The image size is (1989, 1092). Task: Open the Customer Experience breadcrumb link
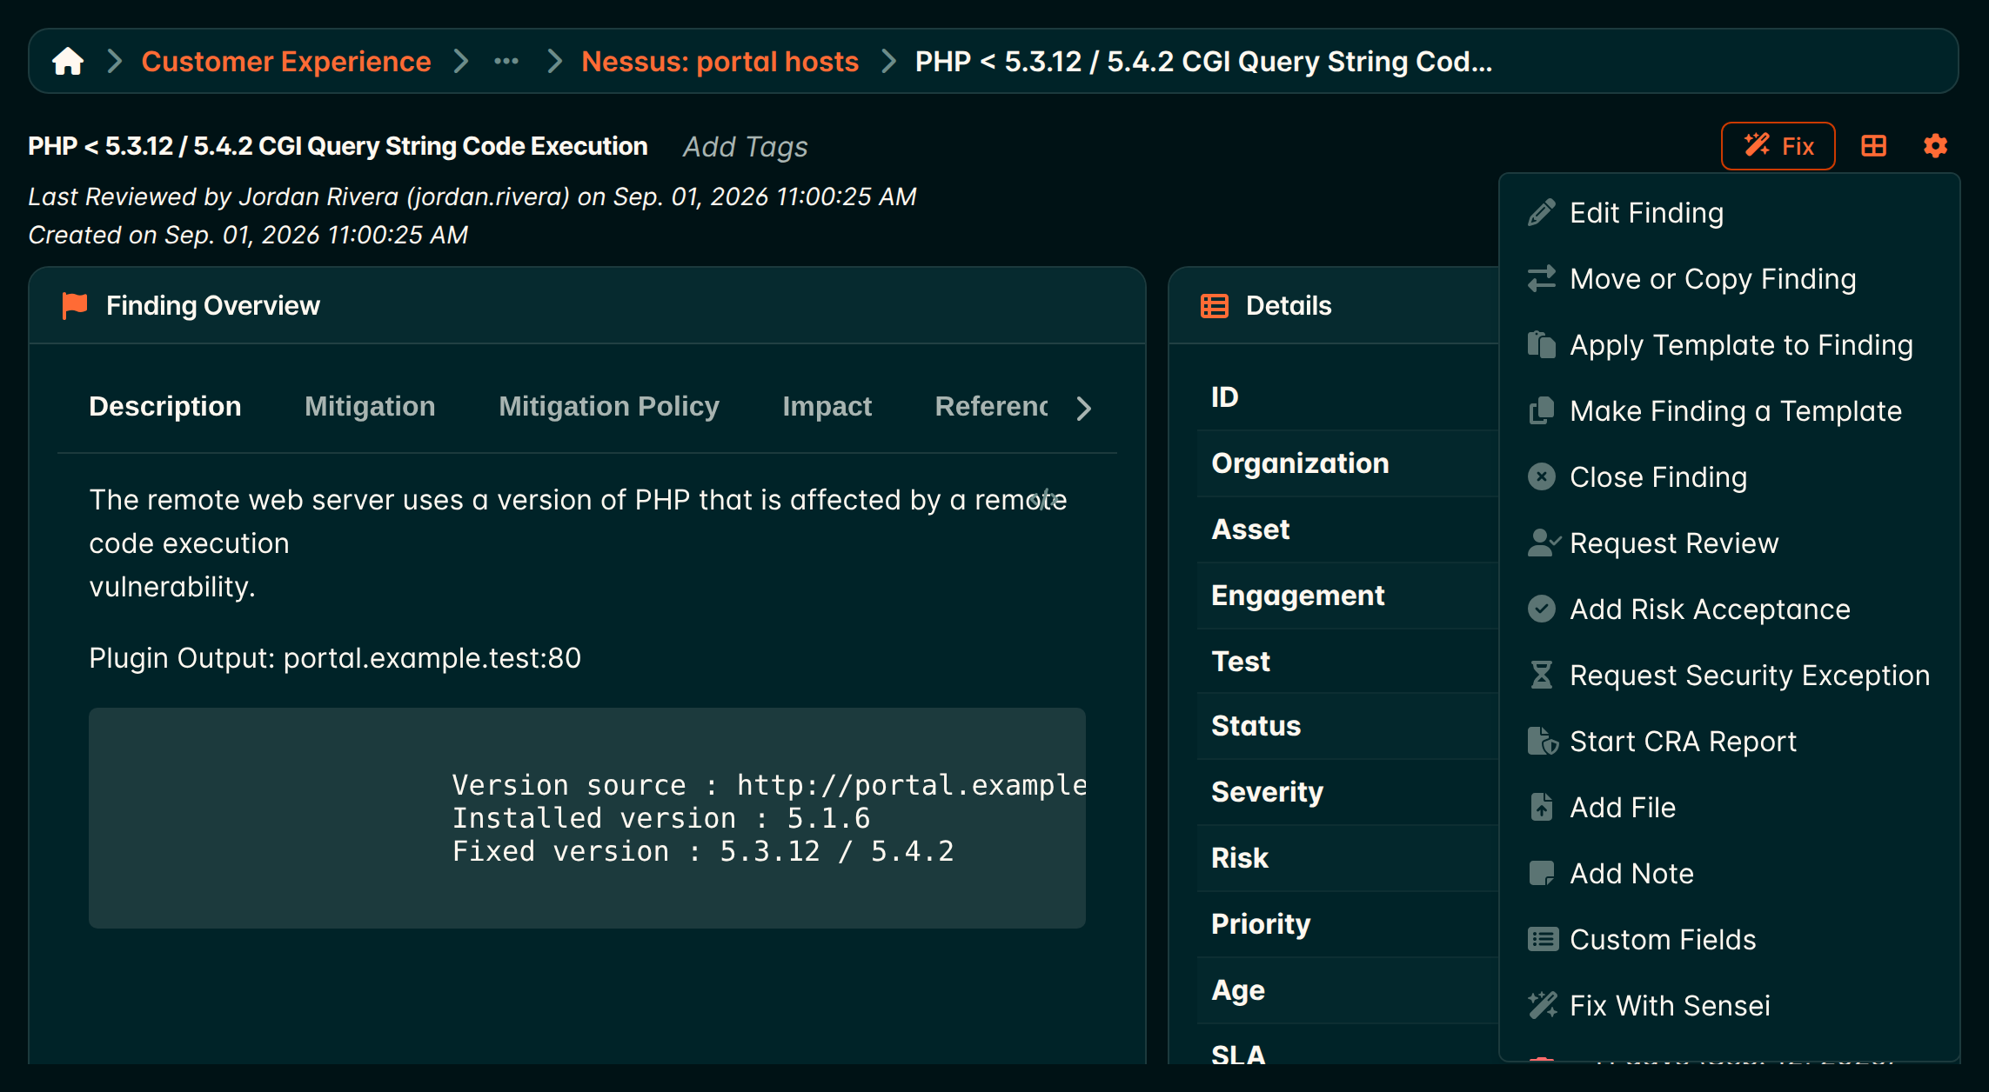pos(286,62)
